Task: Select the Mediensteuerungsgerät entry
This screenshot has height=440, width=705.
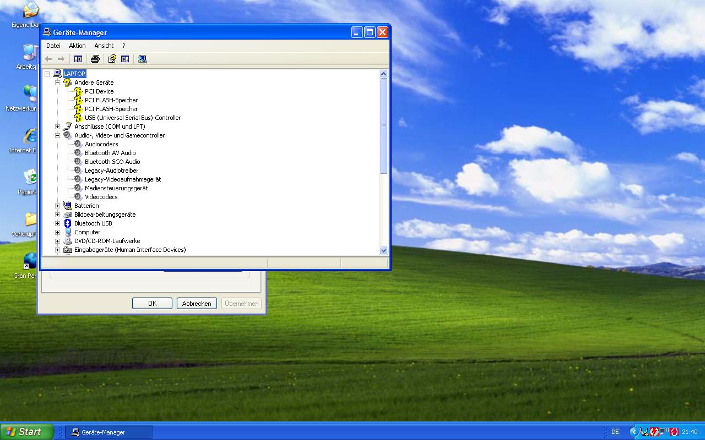Action: click(116, 188)
